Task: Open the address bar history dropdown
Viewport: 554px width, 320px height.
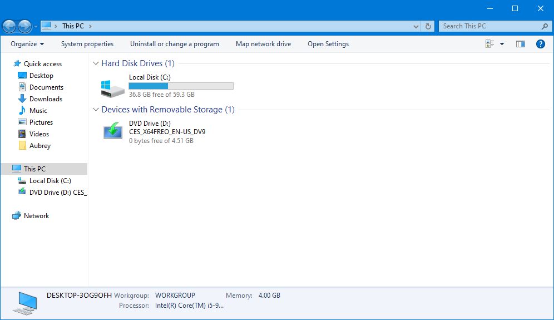Action: coord(416,26)
